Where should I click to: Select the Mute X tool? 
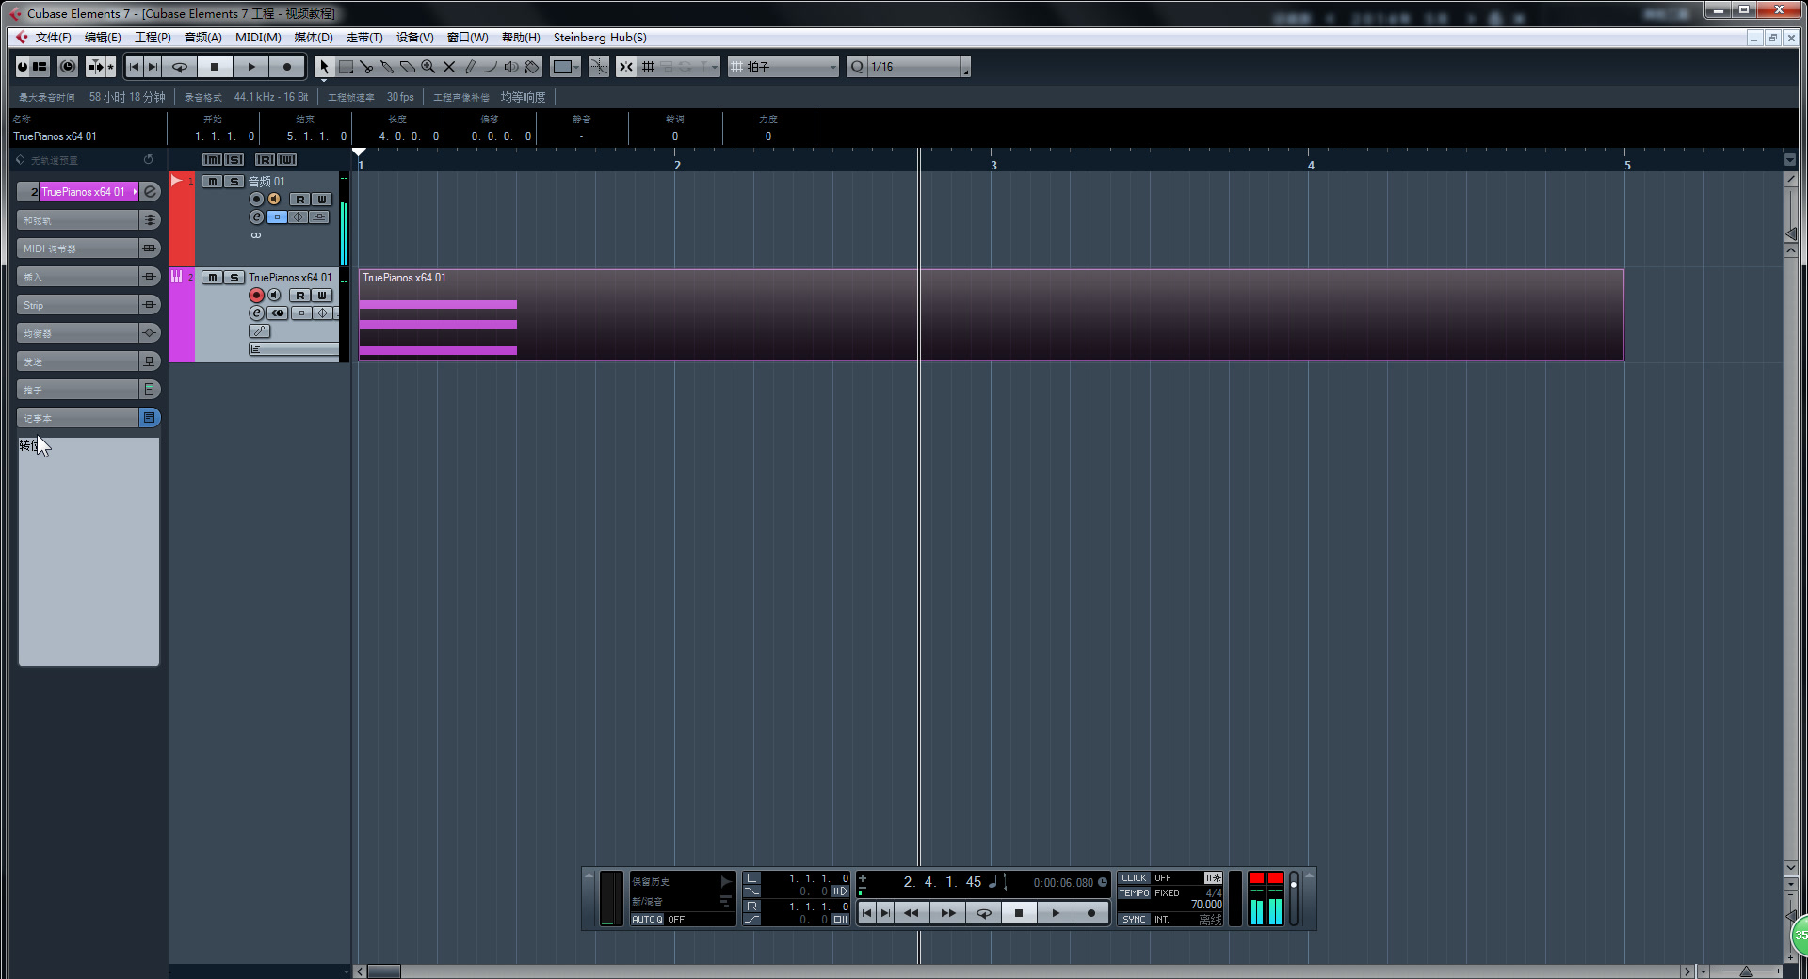(449, 67)
